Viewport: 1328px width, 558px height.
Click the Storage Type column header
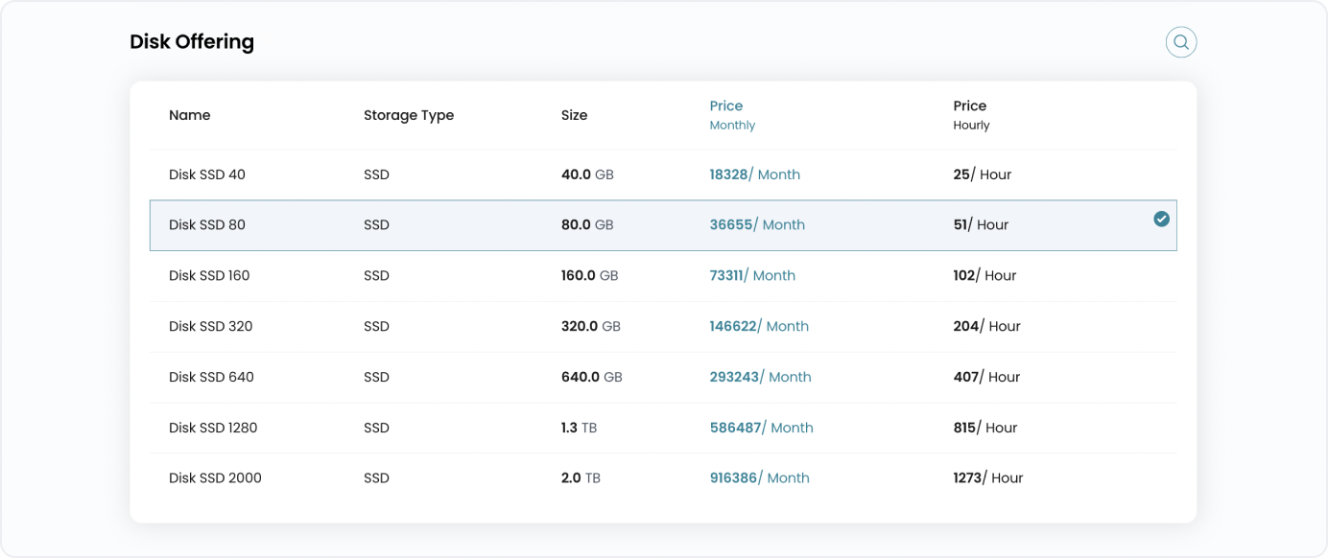pos(409,115)
